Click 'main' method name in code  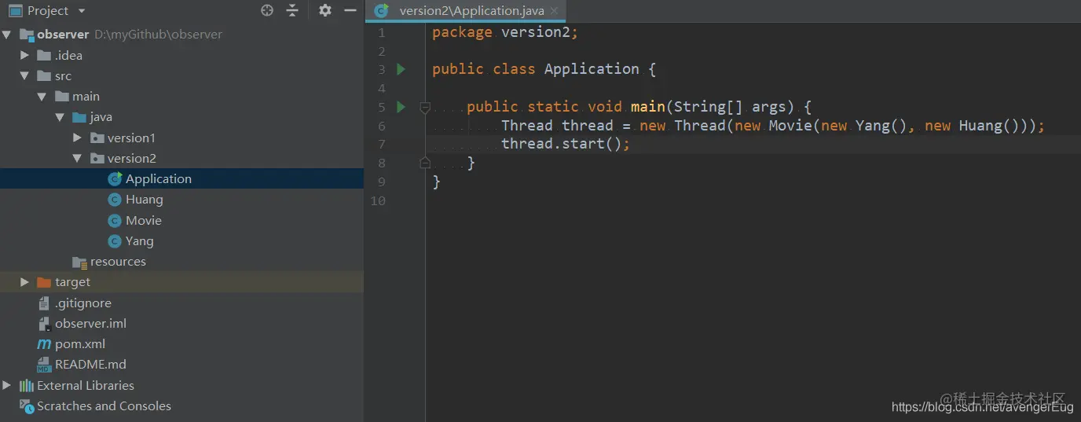(x=648, y=107)
